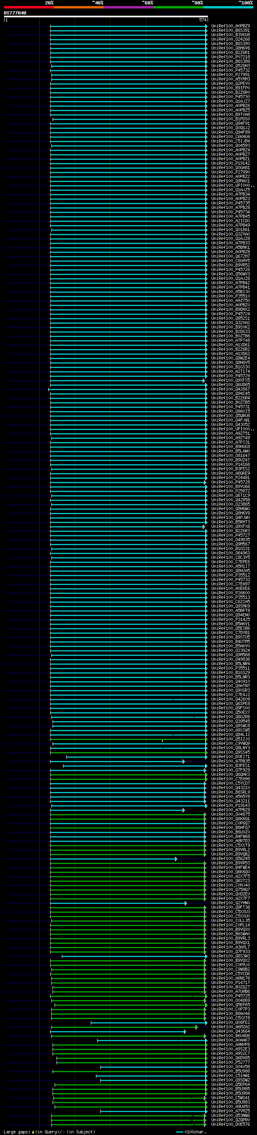Select hit UniRef100_B9VR53
257x1135 pixels.
(x=230, y=863)
